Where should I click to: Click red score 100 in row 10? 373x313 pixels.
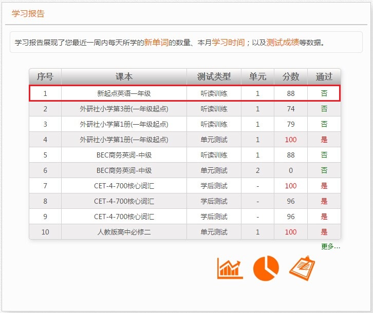(x=291, y=232)
